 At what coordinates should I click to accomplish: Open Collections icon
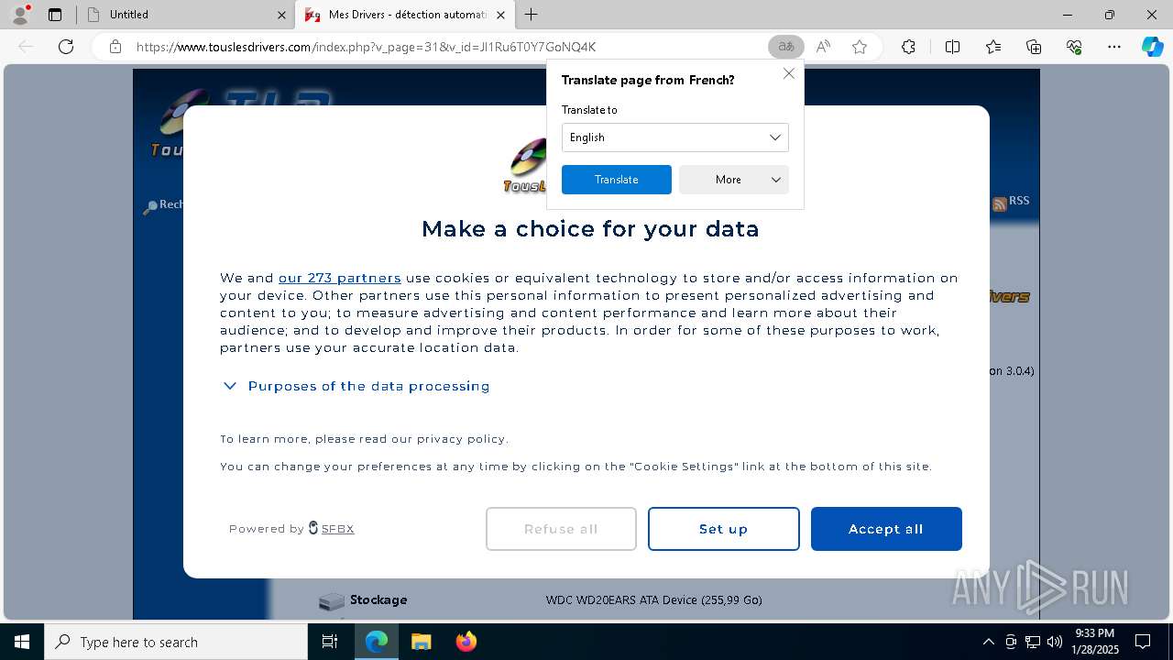(x=1034, y=47)
